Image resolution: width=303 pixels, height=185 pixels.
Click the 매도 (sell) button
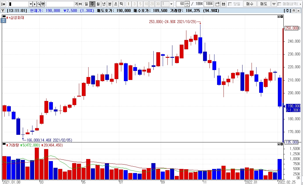pyautogui.click(x=264, y=4)
